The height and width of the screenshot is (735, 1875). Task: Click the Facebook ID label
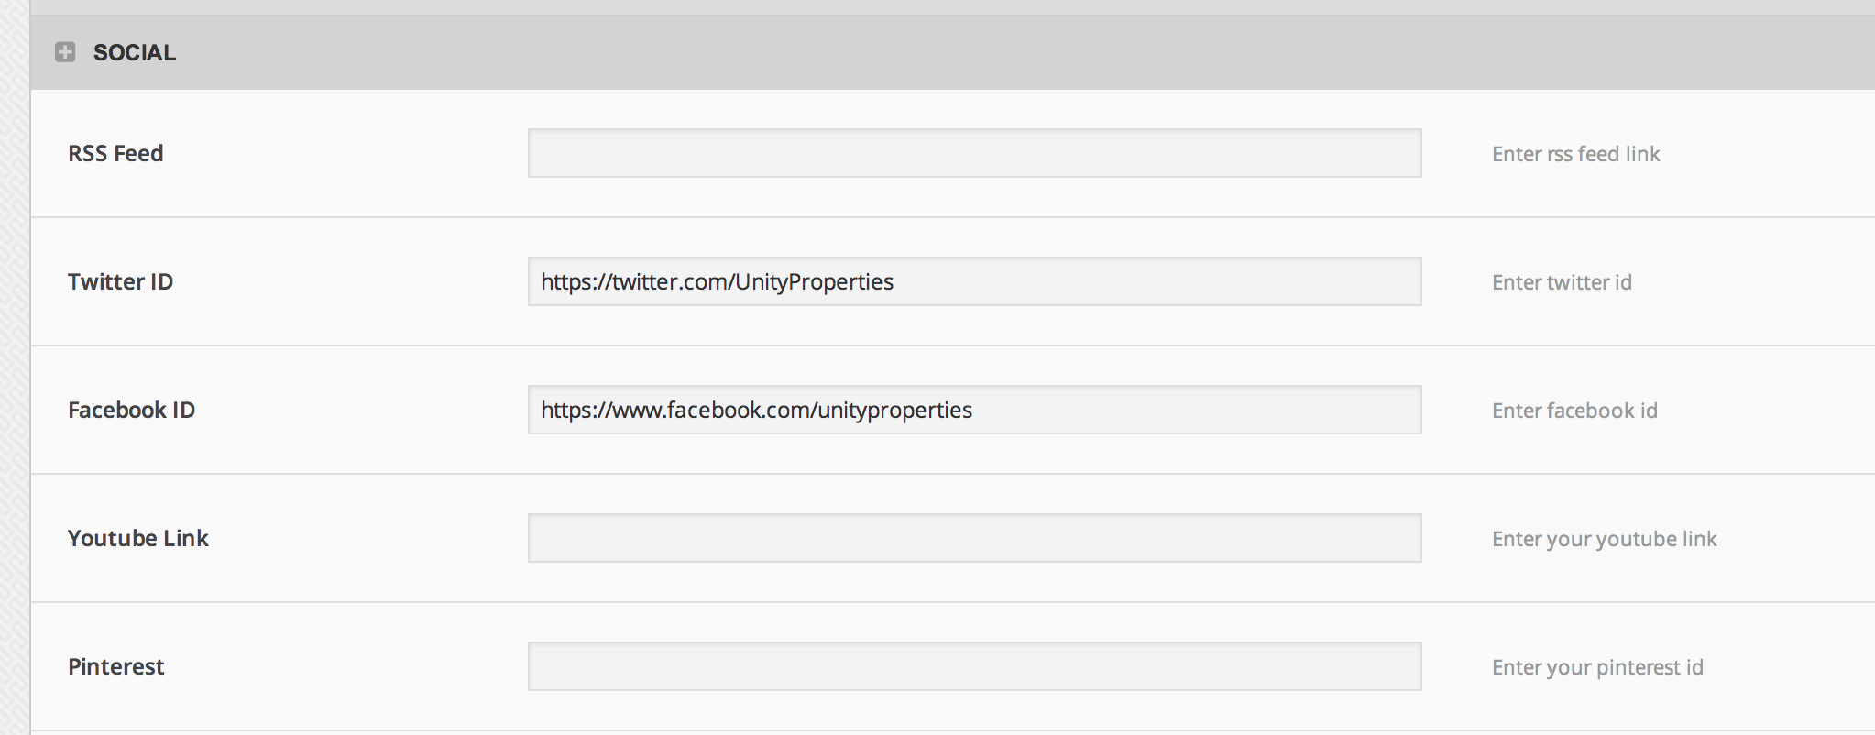point(131,410)
